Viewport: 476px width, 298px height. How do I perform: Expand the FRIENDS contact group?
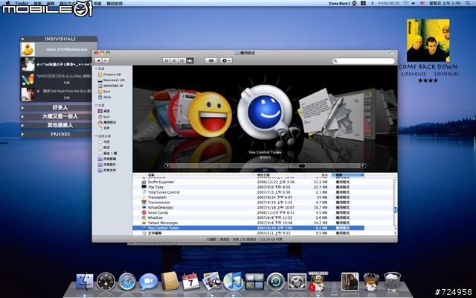coord(23,134)
